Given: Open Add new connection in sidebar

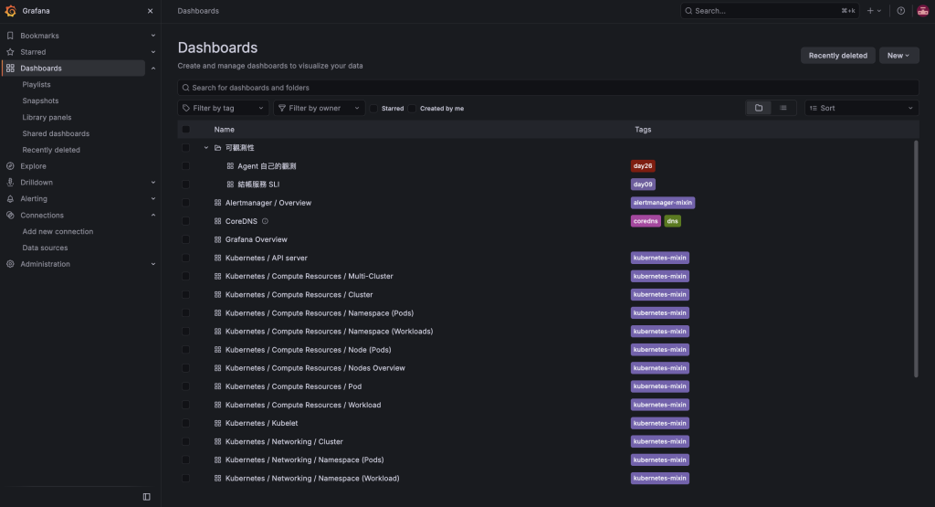Looking at the screenshot, I should click(58, 231).
